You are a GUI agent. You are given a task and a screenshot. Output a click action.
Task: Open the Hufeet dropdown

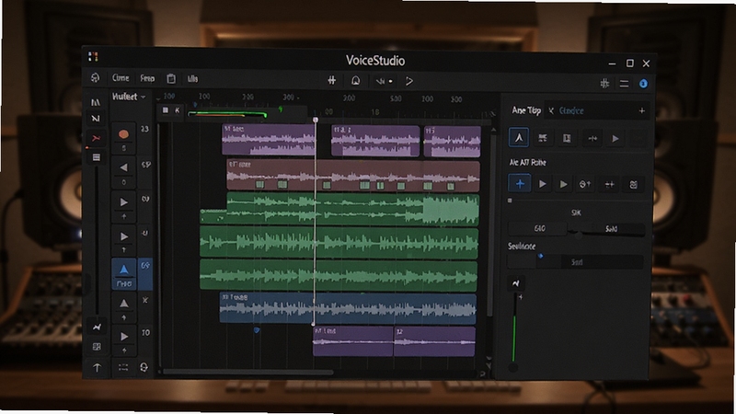(x=129, y=97)
